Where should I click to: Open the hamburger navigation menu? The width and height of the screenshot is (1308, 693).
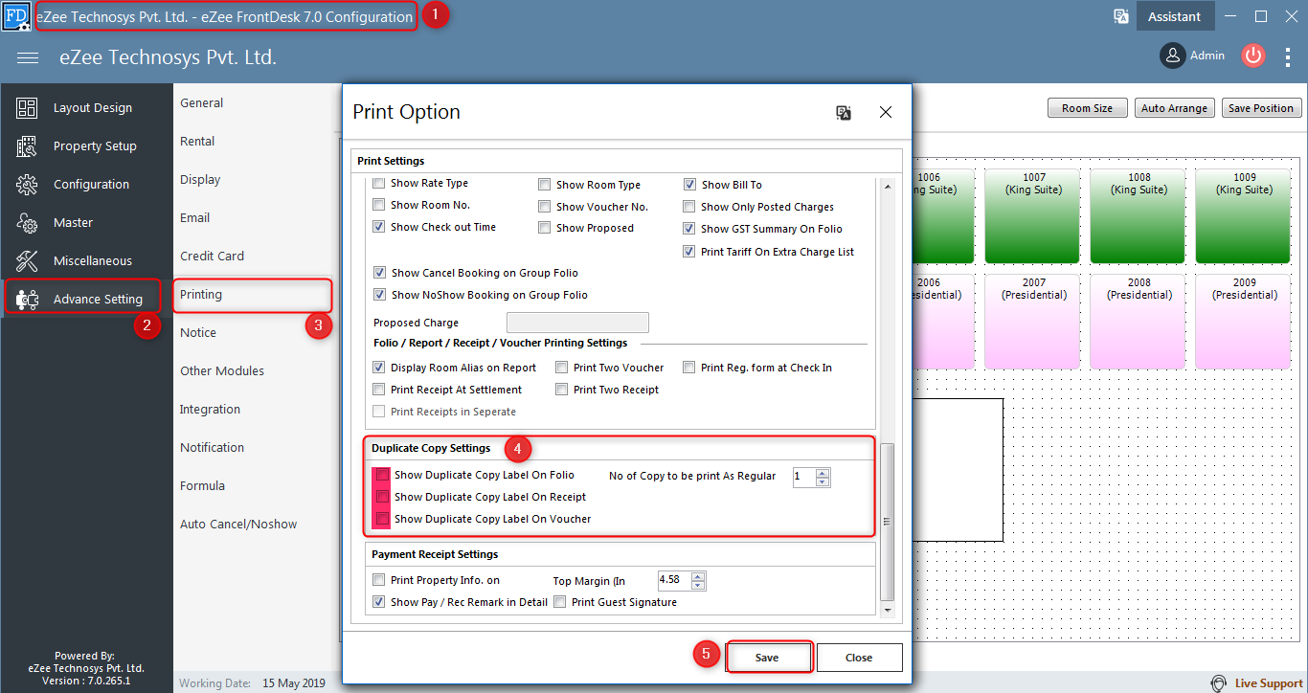coord(28,57)
